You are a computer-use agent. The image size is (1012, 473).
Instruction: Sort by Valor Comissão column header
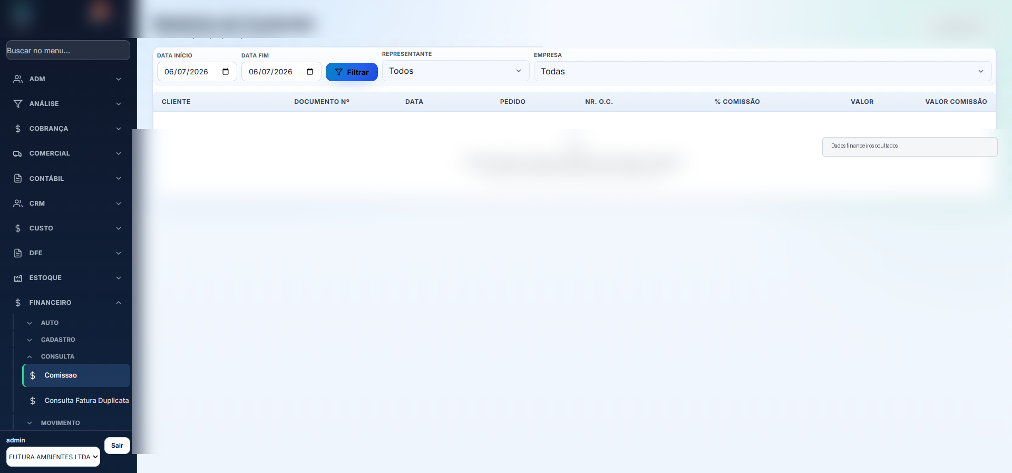coord(956,102)
